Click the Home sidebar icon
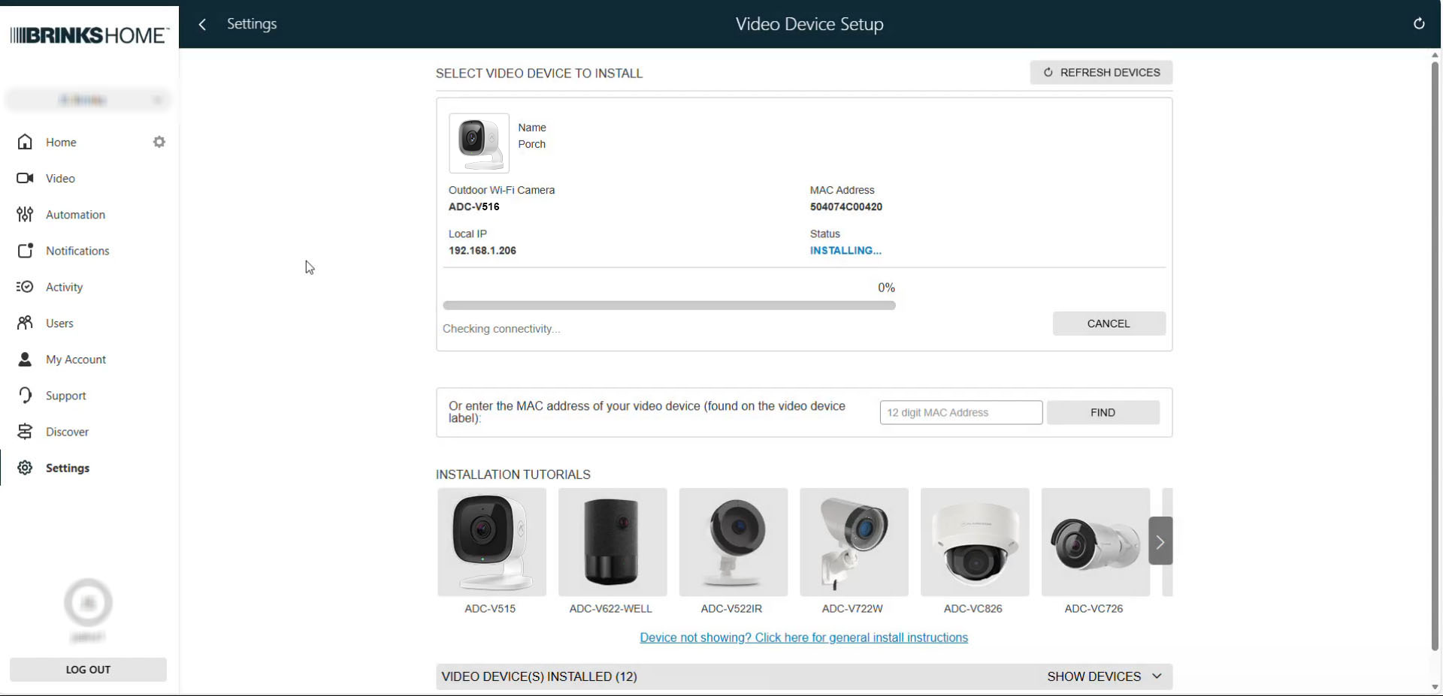Screen dimensions: 1443x696 click(x=25, y=142)
